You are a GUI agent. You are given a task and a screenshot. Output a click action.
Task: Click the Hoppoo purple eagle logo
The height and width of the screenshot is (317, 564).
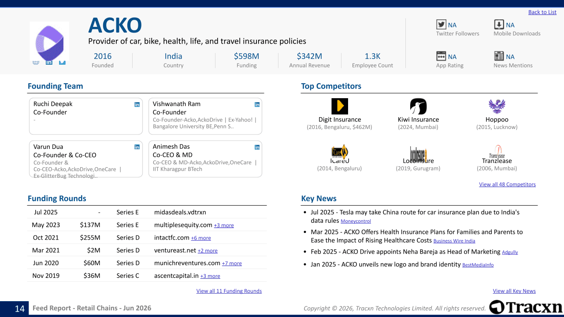[497, 106]
